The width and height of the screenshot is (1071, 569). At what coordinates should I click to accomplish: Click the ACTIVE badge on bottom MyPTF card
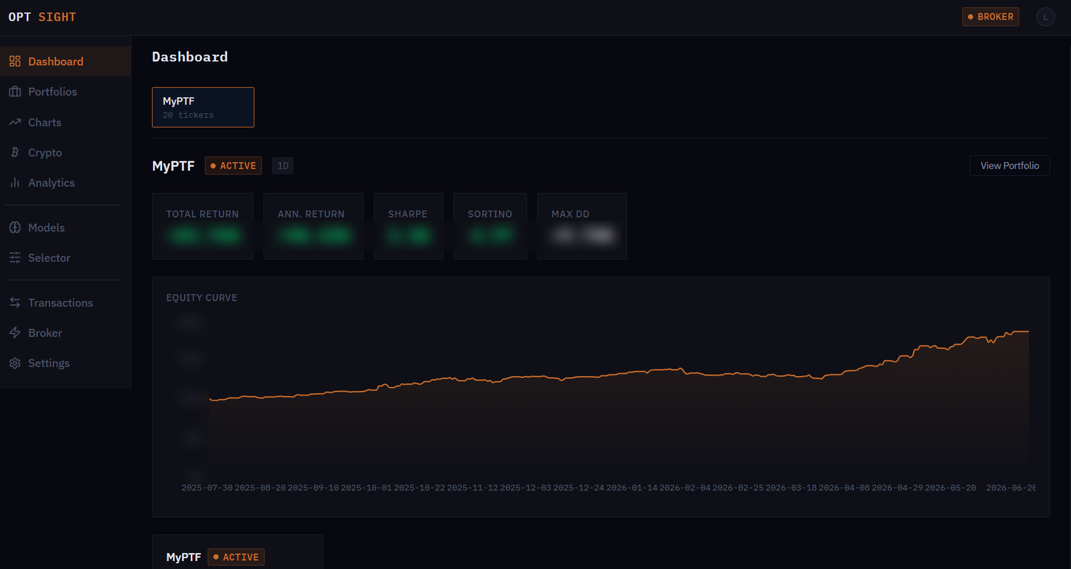coord(236,557)
